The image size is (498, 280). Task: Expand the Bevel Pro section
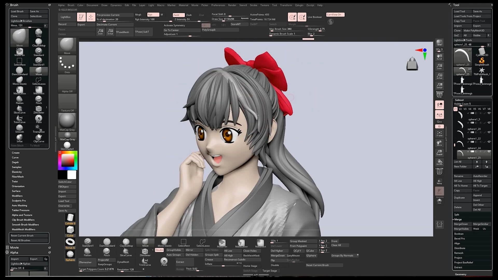point(459,239)
